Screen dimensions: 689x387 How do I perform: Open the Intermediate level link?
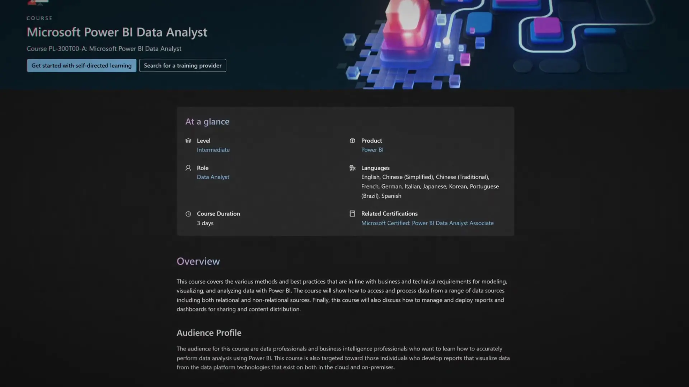213,150
